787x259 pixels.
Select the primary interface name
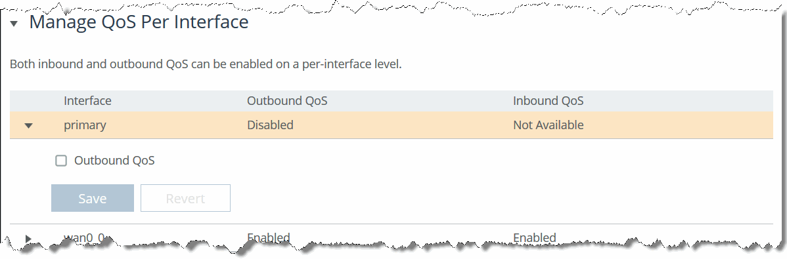(x=85, y=125)
